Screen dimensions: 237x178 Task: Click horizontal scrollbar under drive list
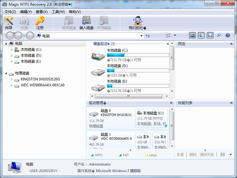[129, 96]
